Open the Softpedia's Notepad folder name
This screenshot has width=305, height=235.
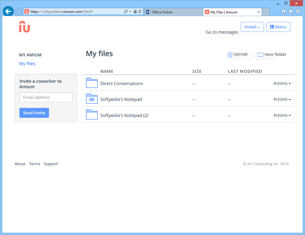(121, 99)
